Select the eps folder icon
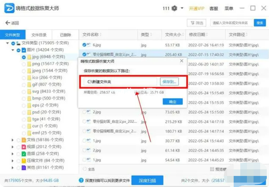 [x=29, y=105]
